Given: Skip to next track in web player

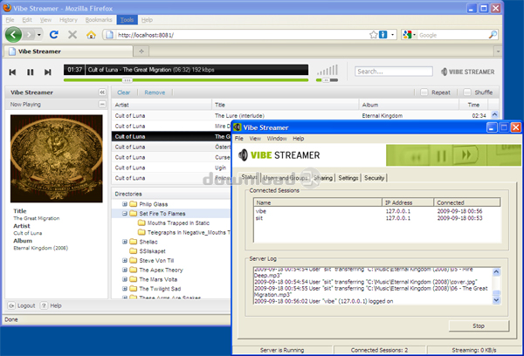Looking at the screenshot, I should click(48, 72).
